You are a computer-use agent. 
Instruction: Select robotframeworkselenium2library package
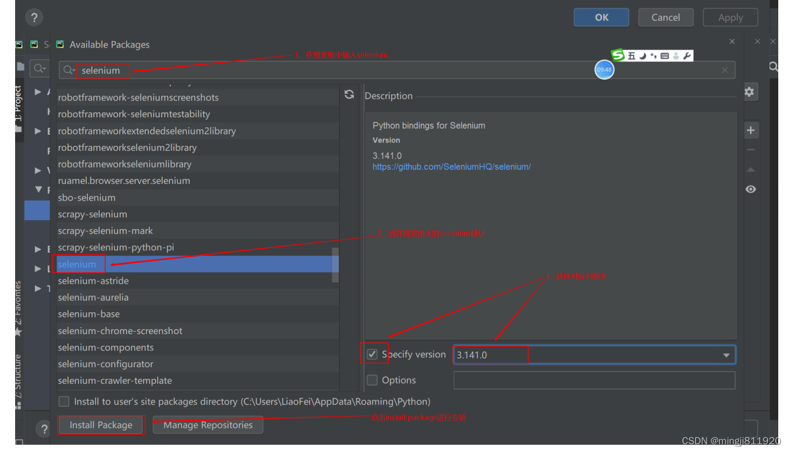click(x=198, y=148)
